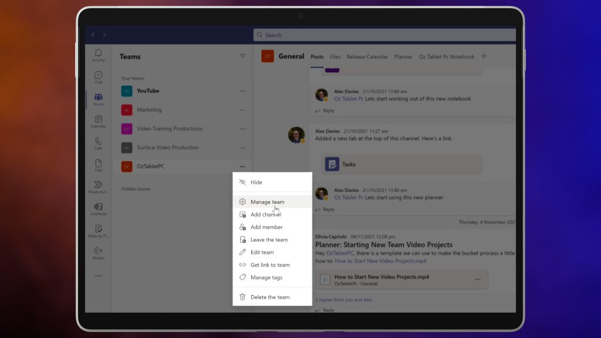Choose Add channel from the menu
The width and height of the screenshot is (601, 338).
tap(272, 215)
